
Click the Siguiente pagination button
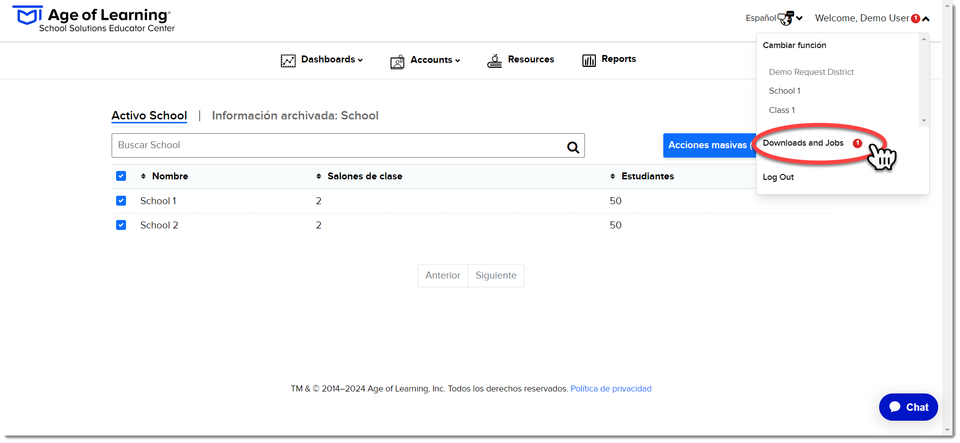click(x=496, y=276)
